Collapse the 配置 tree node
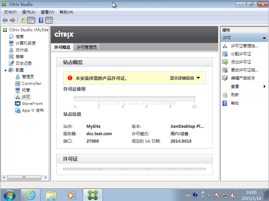 (6, 70)
